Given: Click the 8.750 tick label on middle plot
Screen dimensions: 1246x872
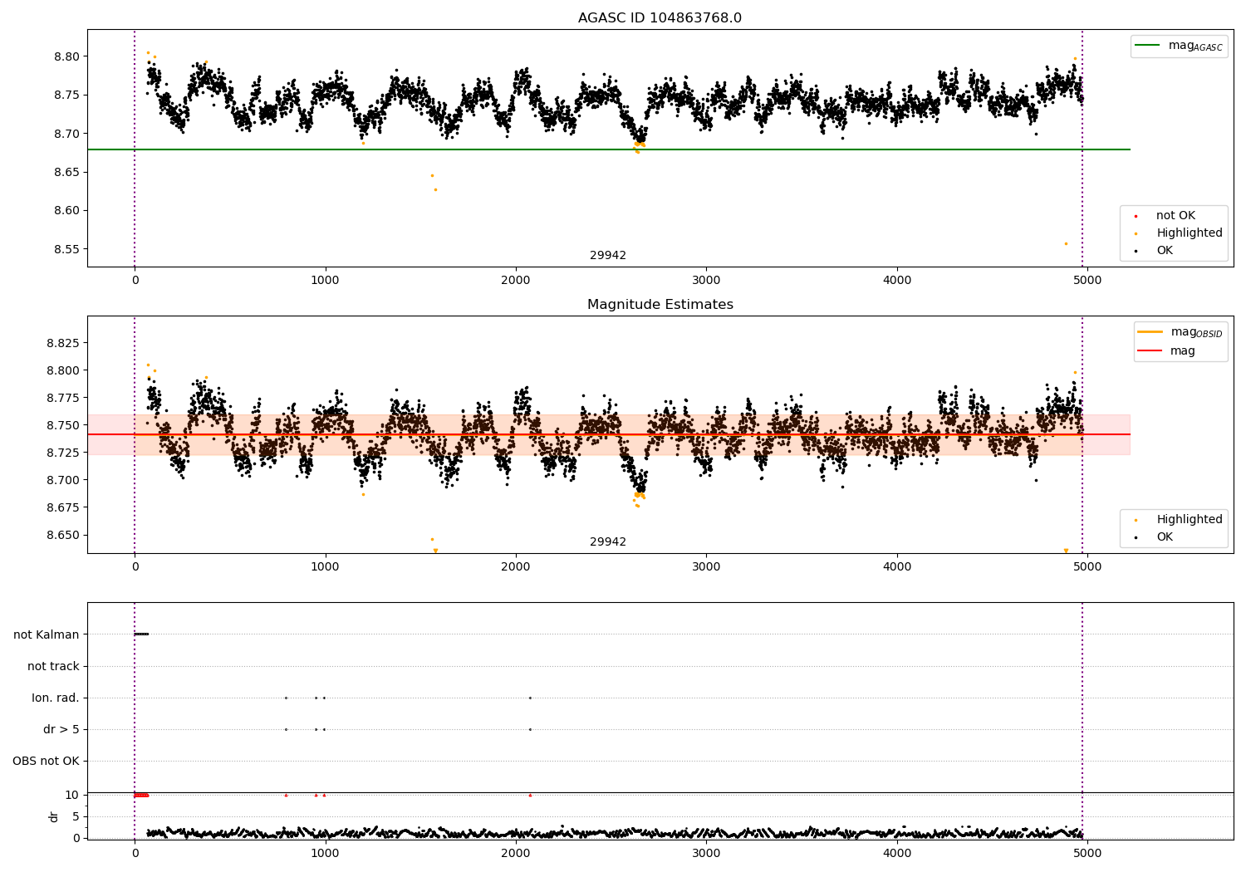Looking at the screenshot, I should (64, 425).
